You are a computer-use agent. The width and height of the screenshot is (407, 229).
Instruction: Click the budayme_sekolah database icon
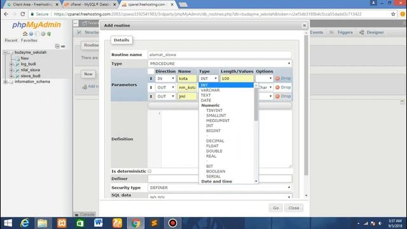(x=11, y=52)
